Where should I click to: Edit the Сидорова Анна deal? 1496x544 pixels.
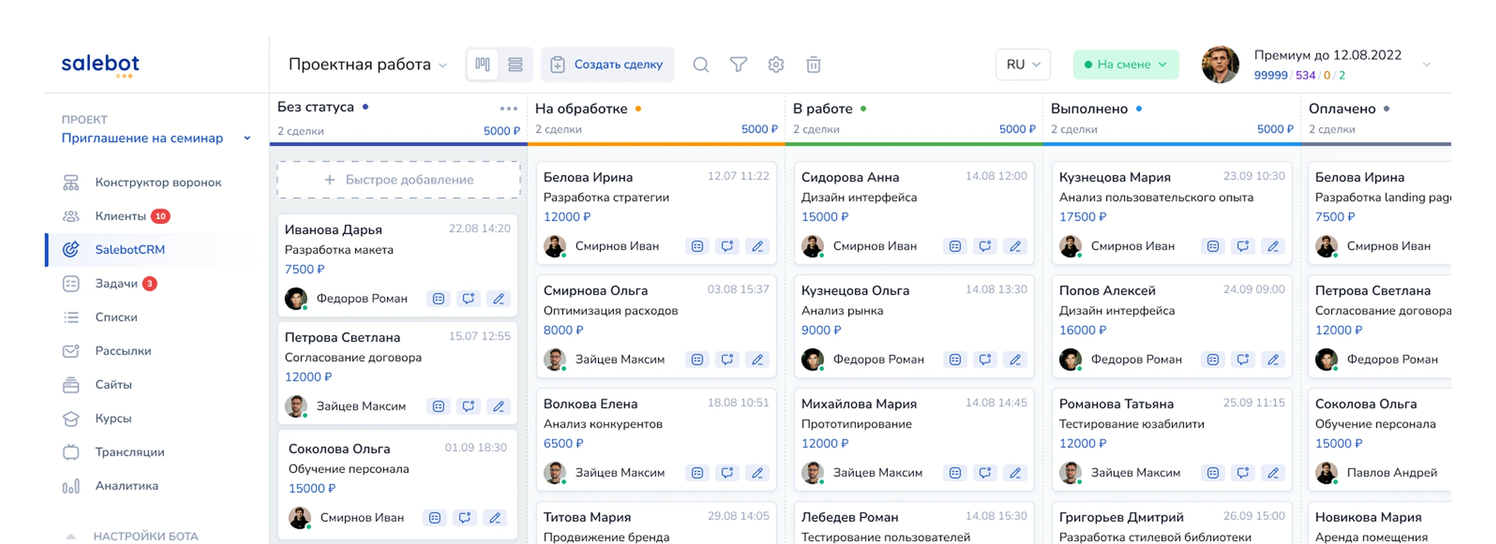(1015, 246)
